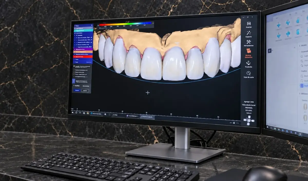This screenshot has height=181, width=308.
Task: Switch to the Limas taskbar window
Action: click(118, 115)
